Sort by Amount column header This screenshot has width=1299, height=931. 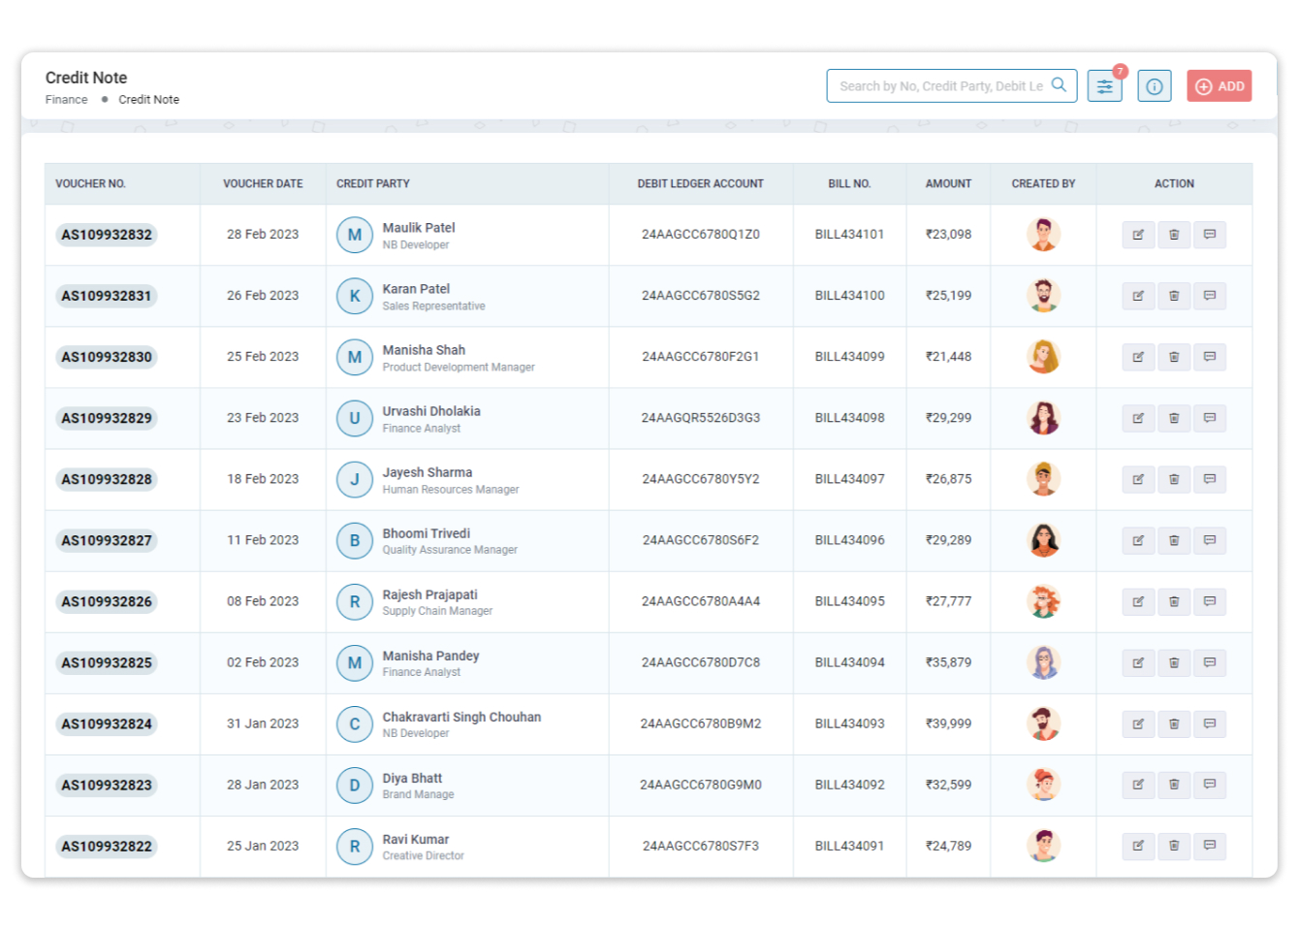[948, 183]
